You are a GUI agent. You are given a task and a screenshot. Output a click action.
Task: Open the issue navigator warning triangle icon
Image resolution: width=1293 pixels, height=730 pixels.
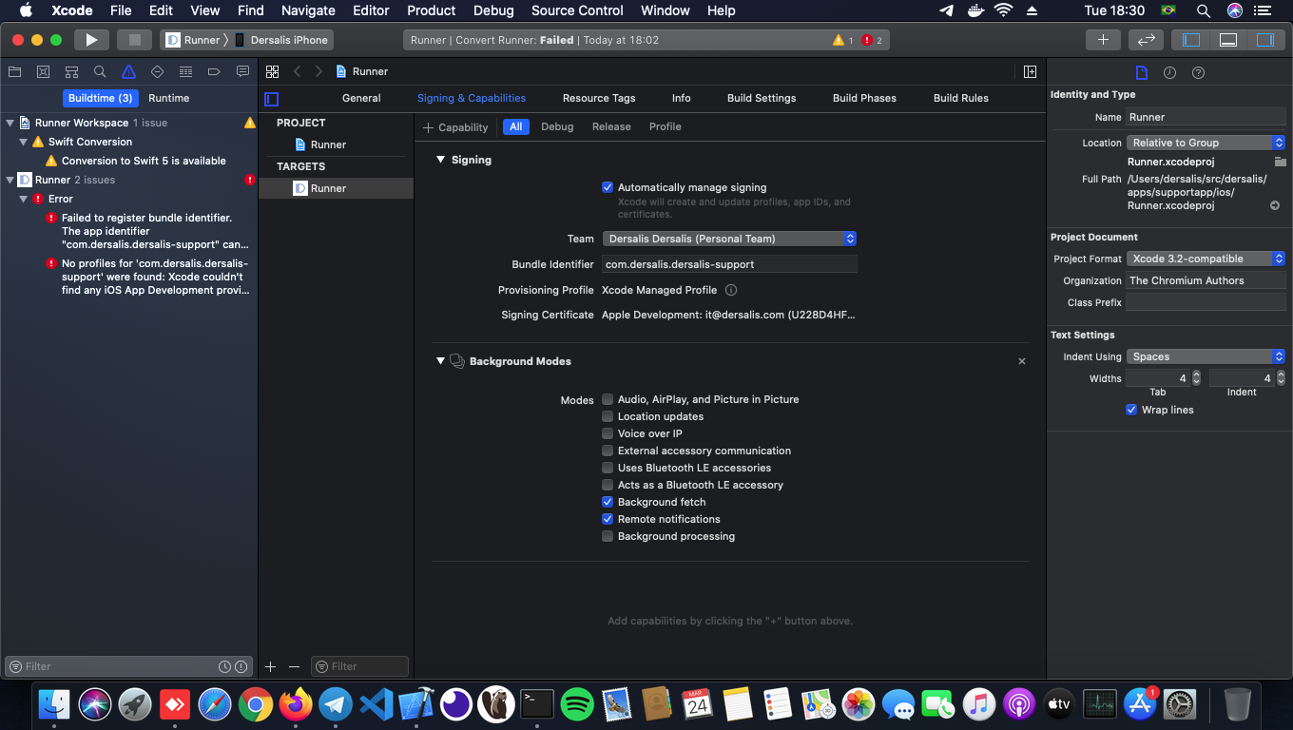pyautogui.click(x=128, y=72)
